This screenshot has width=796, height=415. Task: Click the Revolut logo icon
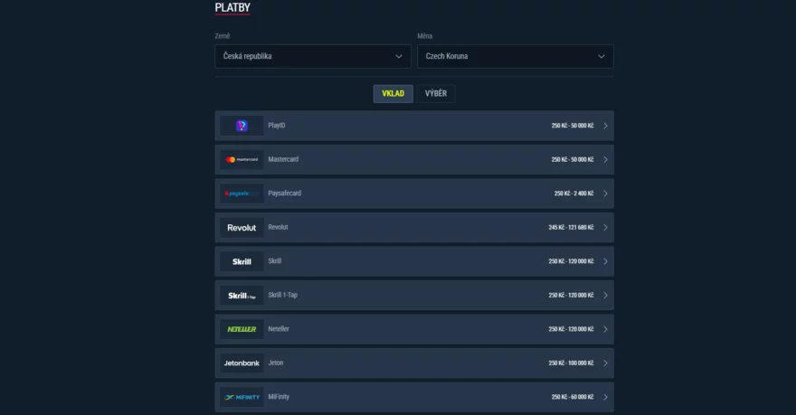[242, 228]
